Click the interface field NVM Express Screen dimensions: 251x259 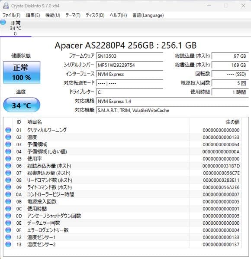[129, 74]
